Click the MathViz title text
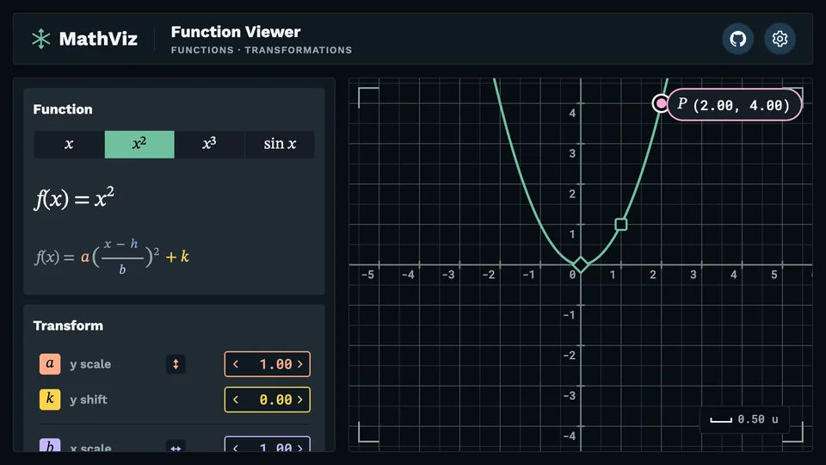826x465 pixels. coord(98,39)
